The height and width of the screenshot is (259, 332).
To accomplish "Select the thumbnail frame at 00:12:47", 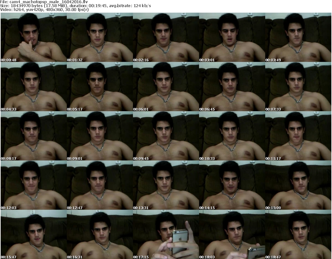I will [x=100, y=185].
